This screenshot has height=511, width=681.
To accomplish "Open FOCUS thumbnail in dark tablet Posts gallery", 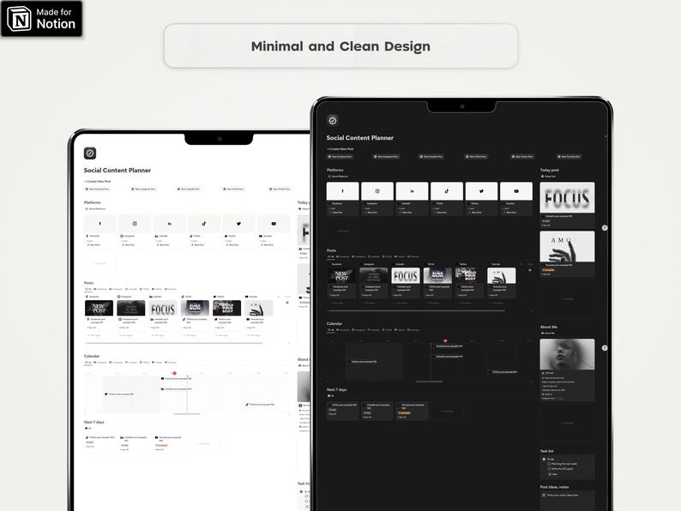I will [x=406, y=276].
